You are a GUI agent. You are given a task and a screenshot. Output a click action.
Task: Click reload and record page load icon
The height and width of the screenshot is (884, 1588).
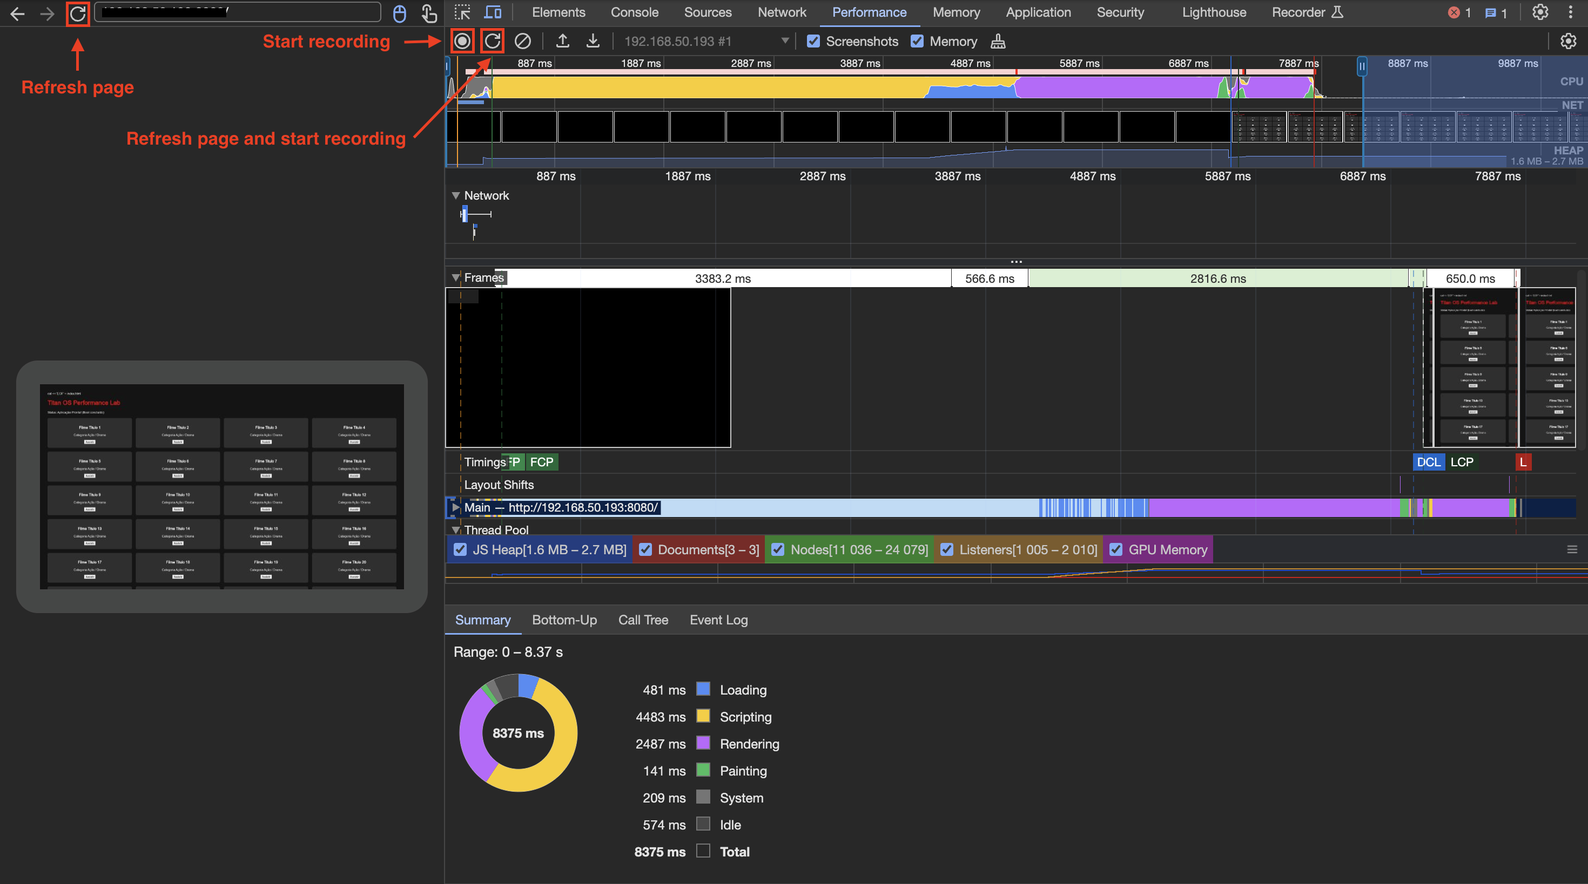pos(492,41)
